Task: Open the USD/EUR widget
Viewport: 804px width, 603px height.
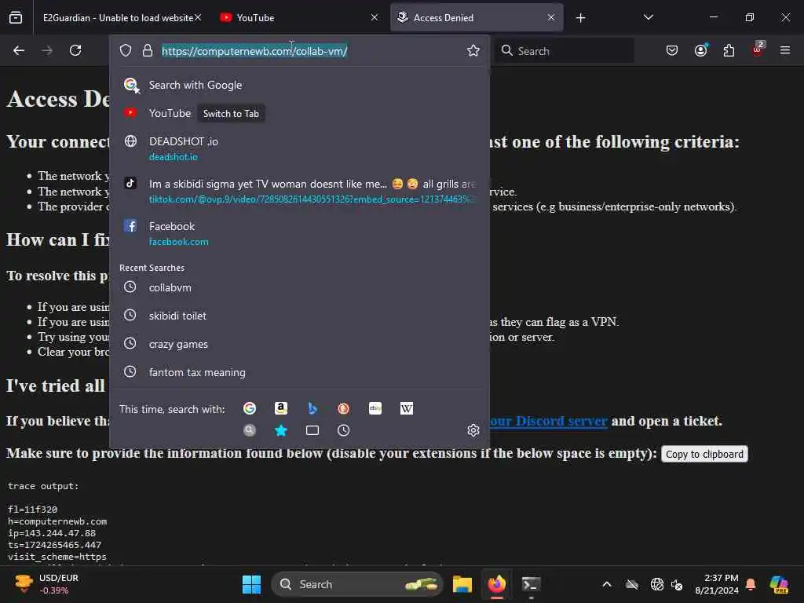Action: click(46, 584)
